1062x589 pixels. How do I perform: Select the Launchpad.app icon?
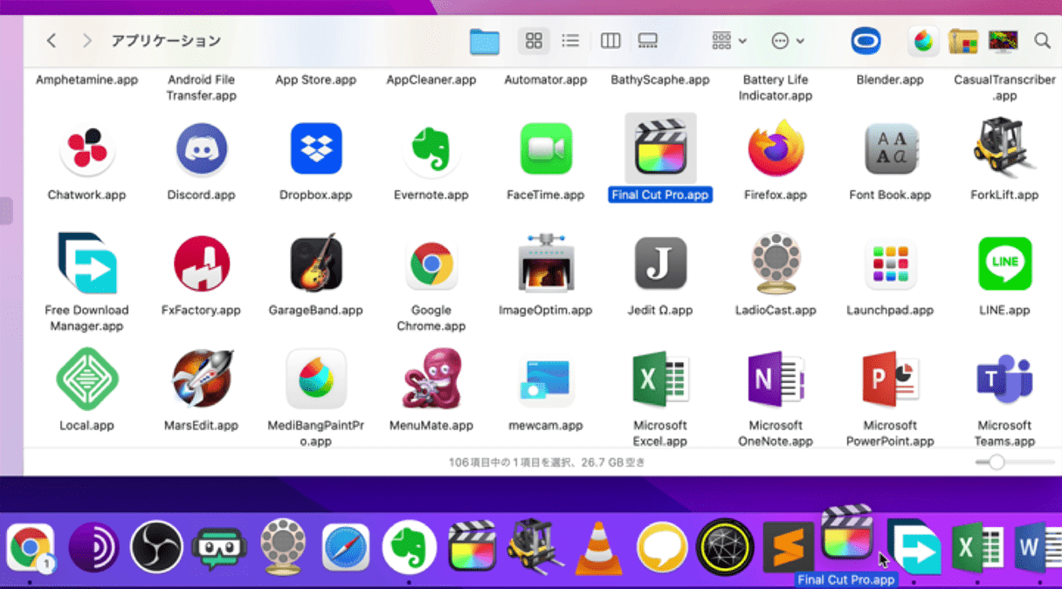pyautogui.click(x=891, y=264)
